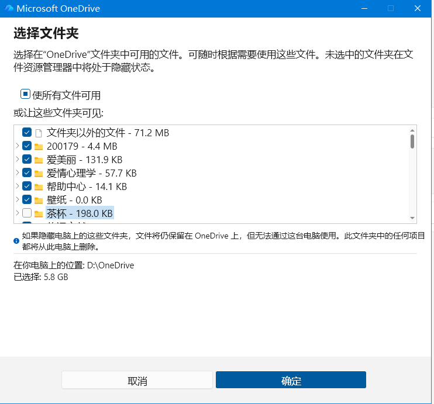Check the 茶杯 folder checkbox
The height and width of the screenshot is (404, 434).
coord(27,213)
